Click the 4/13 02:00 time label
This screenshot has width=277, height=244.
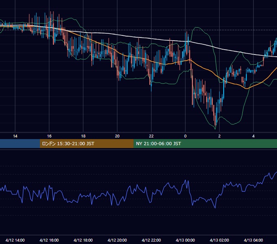(220, 240)
